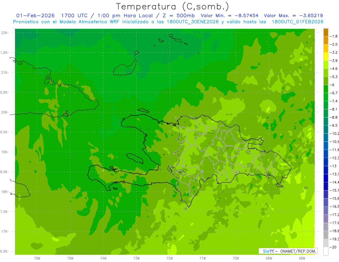Click the "-8.1" color scale label
The width and height of the screenshot is (339, 262).
pyautogui.click(x=334, y=109)
